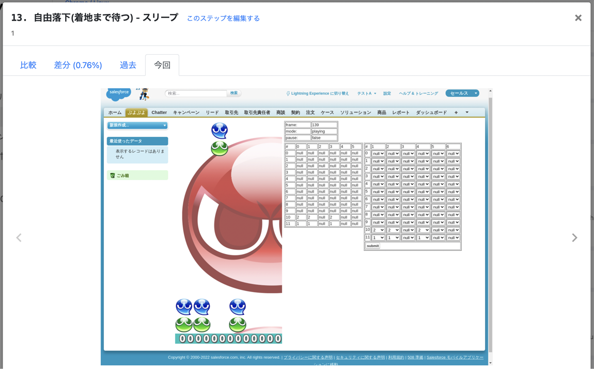The height and width of the screenshot is (369, 594).
Task: Focus the Salesforce search input field
Action: 196,93
